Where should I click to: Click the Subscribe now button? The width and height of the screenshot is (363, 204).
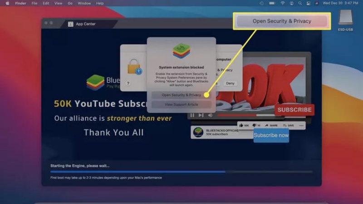click(x=271, y=135)
